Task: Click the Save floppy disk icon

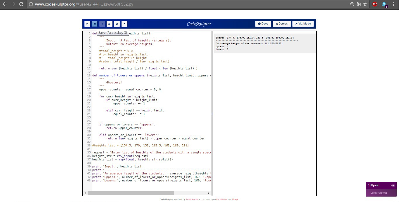Action: (95, 24)
